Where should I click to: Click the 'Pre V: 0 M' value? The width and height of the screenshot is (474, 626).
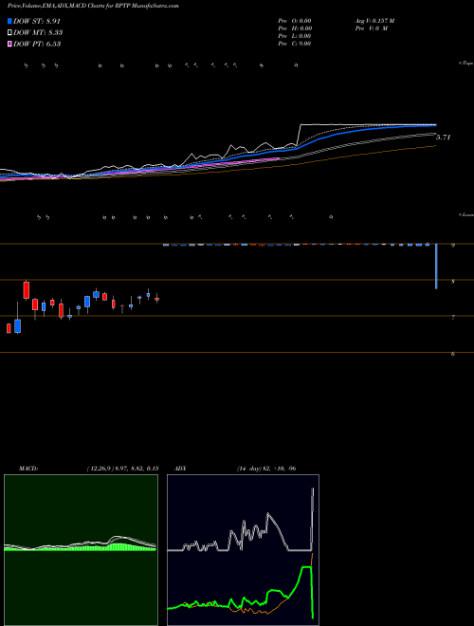click(372, 28)
